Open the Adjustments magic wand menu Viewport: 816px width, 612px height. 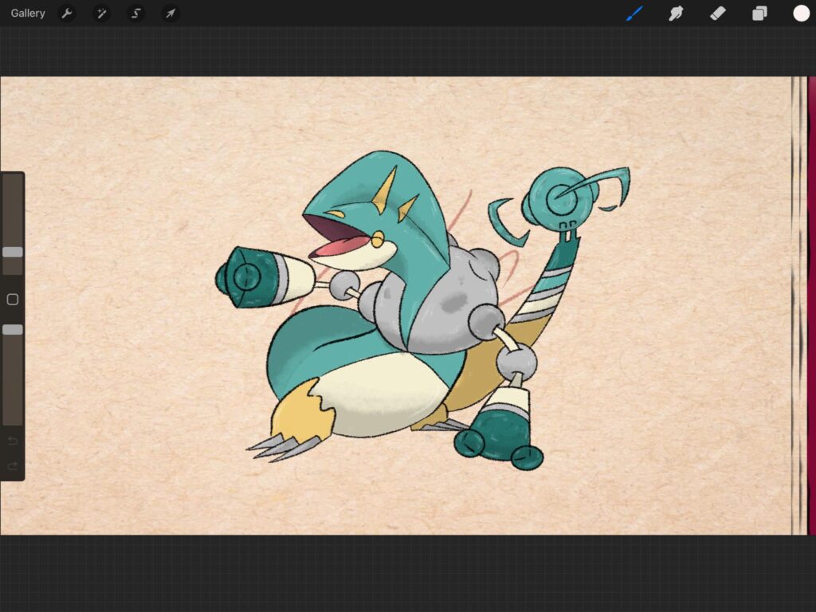(x=101, y=13)
